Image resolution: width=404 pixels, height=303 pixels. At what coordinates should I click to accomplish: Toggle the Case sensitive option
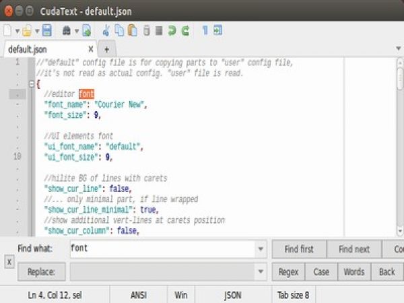[321, 271]
